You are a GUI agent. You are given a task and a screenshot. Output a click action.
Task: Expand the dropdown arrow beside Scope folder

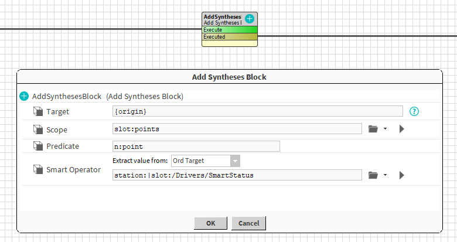point(385,129)
